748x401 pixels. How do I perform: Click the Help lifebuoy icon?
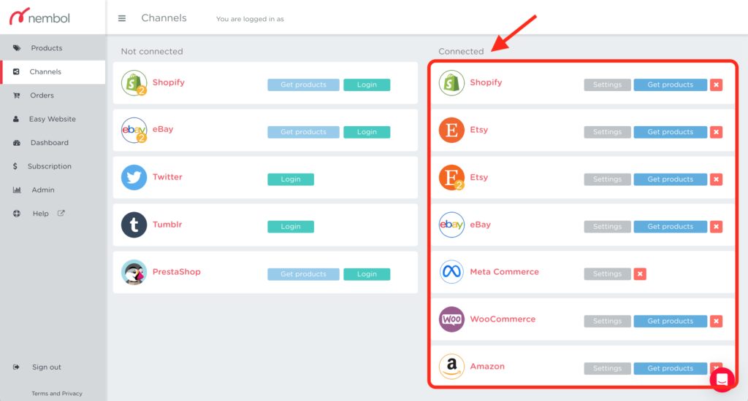17,214
